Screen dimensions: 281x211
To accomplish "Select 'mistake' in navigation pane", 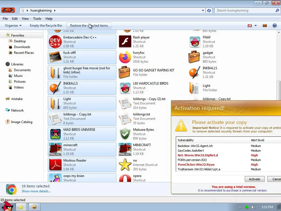I will point(17,99).
